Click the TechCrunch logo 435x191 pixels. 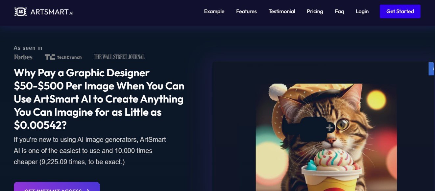pyautogui.click(x=63, y=57)
